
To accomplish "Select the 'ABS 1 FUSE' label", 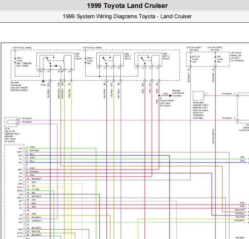I will [x=20, y=60].
